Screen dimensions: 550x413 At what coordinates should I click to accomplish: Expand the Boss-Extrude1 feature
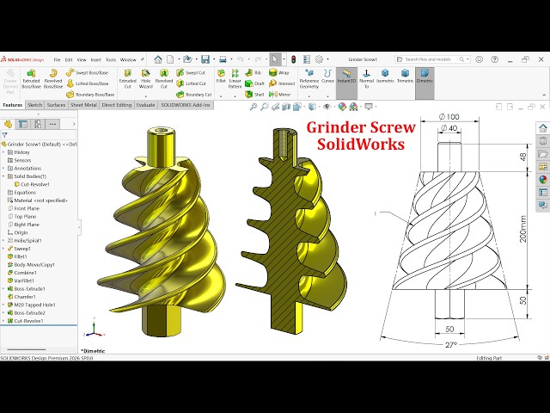[x=3, y=289]
